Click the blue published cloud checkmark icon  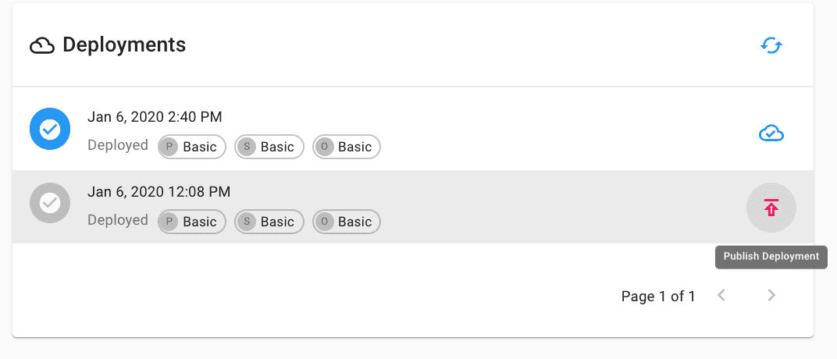pos(771,133)
